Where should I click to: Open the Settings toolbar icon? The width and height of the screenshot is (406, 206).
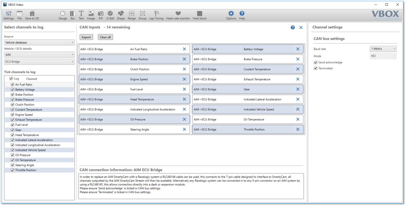8,15
